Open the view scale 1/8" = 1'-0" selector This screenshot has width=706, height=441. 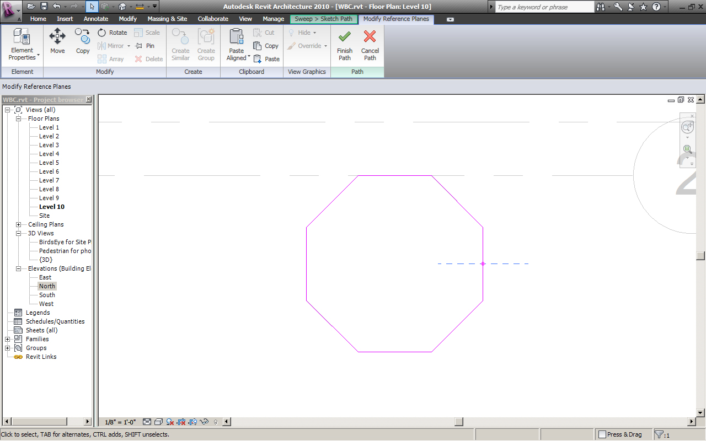(x=120, y=422)
